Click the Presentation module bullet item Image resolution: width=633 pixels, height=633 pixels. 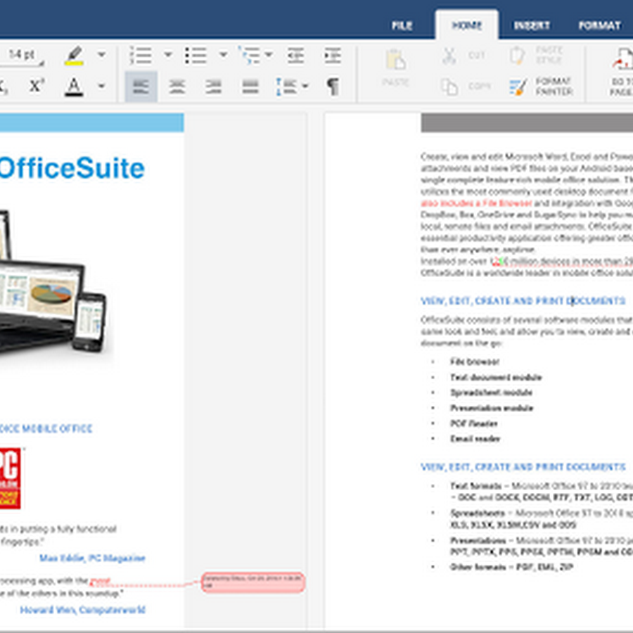492,408
